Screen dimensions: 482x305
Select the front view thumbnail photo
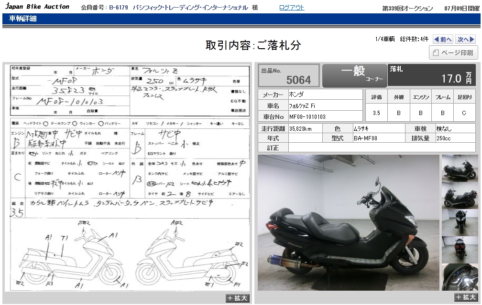coord(460,223)
